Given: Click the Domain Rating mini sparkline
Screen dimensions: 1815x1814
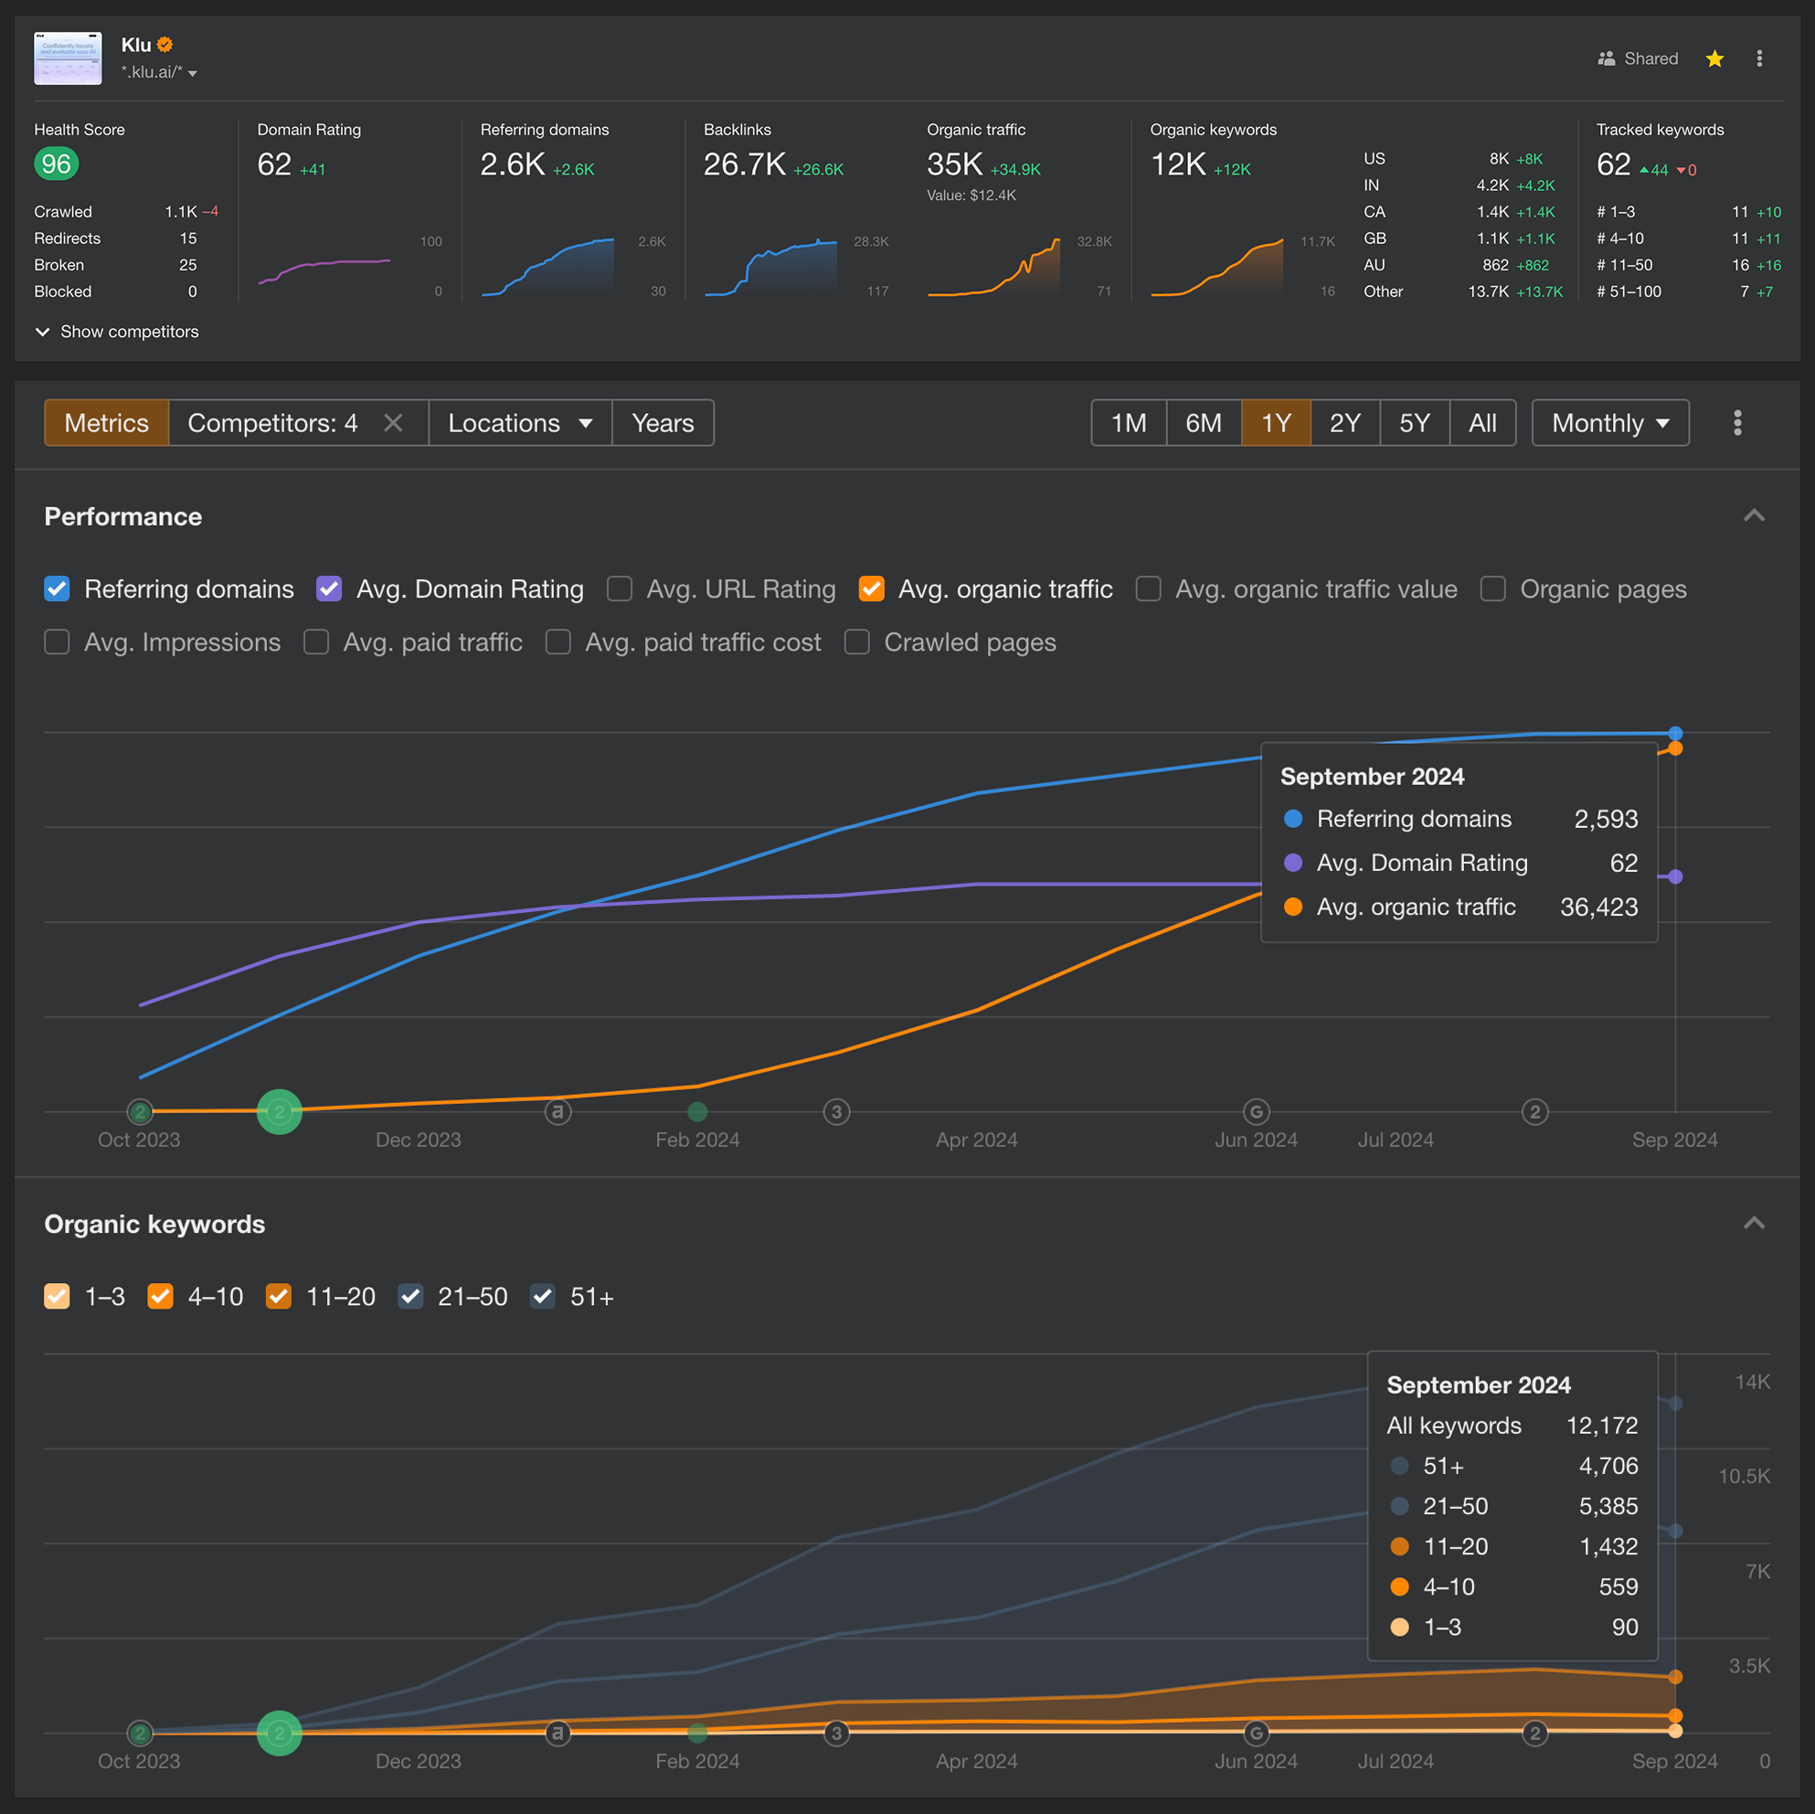Looking at the screenshot, I should tap(324, 270).
